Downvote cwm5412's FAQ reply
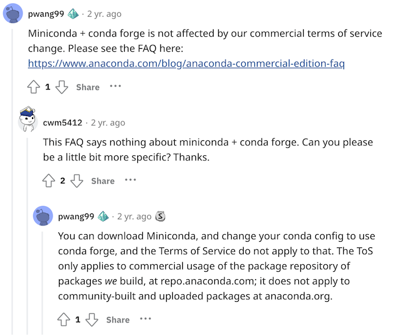The height and width of the screenshot is (335, 401). coord(76,180)
